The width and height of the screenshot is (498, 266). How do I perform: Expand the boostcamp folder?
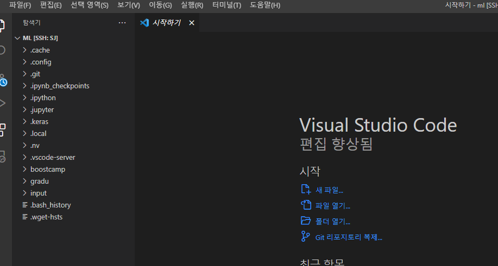(x=24, y=169)
